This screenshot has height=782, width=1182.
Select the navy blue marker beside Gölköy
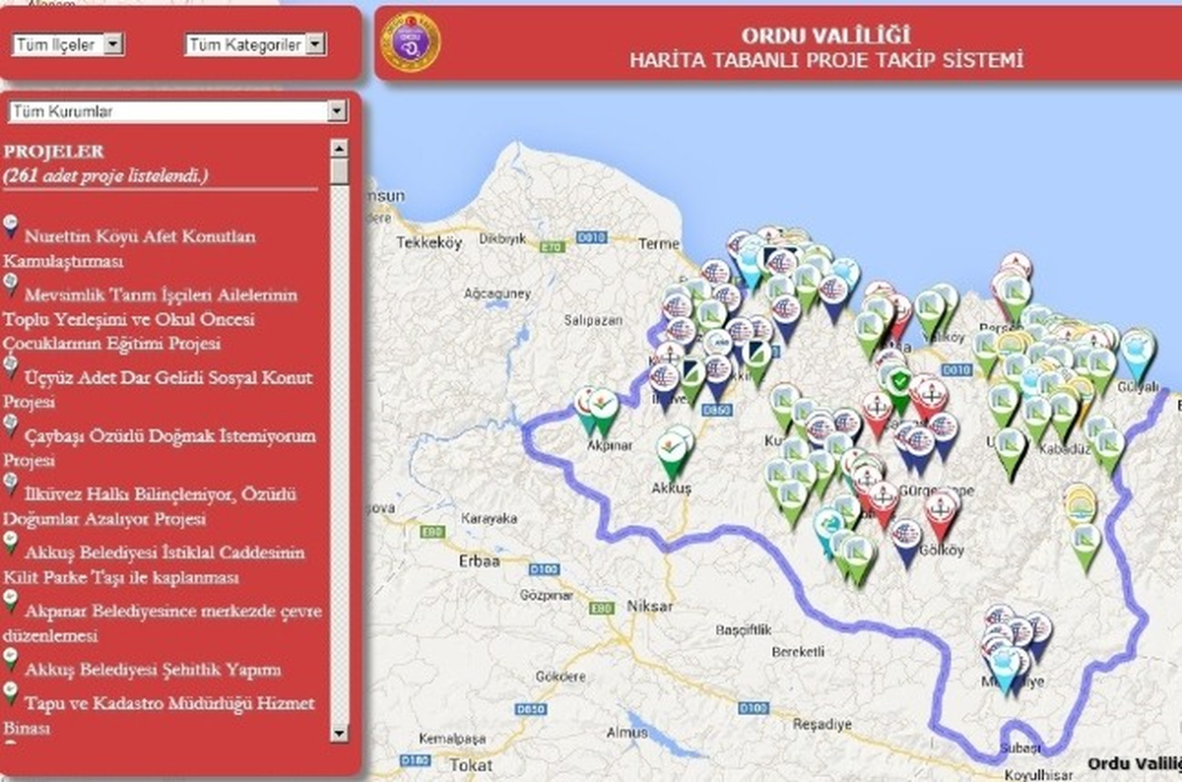click(x=907, y=543)
